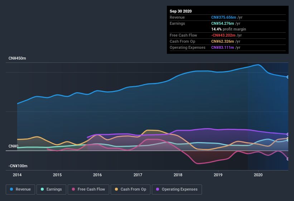Click the CN¥0 y-axis label
Image resolution: width=294 pixels, height=201 pixels.
(x=14, y=146)
